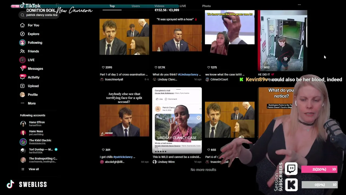
Task: Open caption 'Part 1 of day 2 of cross examination'
Action: pos(124,74)
